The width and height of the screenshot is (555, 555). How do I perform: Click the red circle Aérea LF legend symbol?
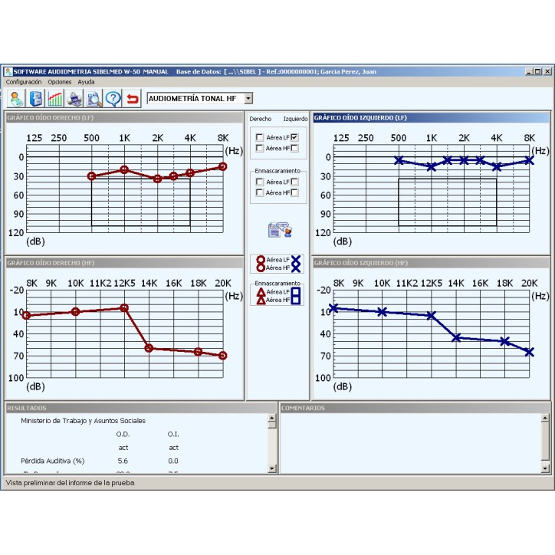click(x=261, y=260)
